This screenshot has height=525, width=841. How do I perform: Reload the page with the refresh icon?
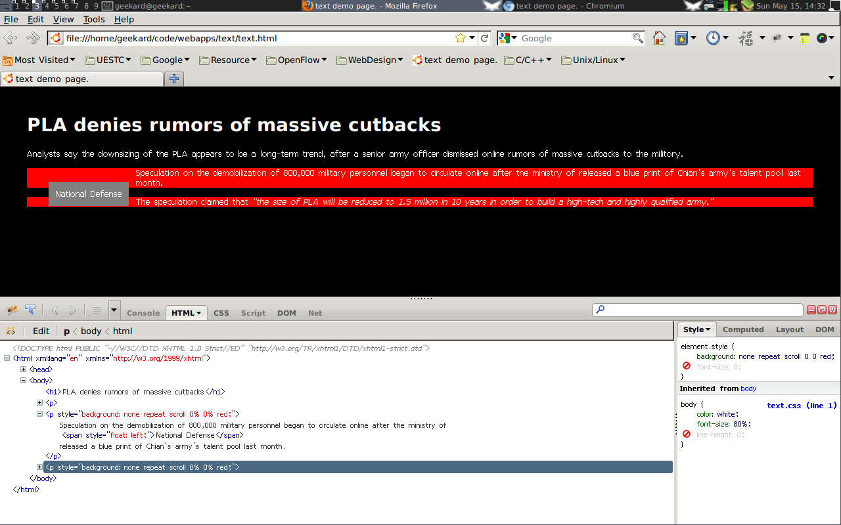pos(485,38)
